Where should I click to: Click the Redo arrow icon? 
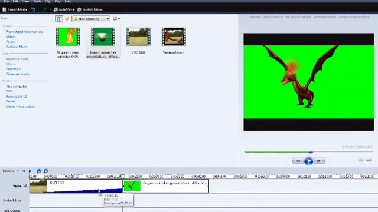pos(45,9)
